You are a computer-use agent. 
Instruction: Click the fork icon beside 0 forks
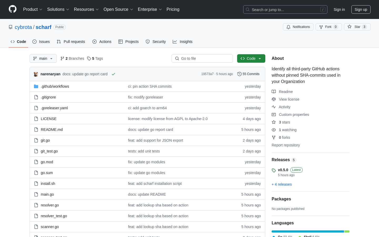click(x=274, y=137)
